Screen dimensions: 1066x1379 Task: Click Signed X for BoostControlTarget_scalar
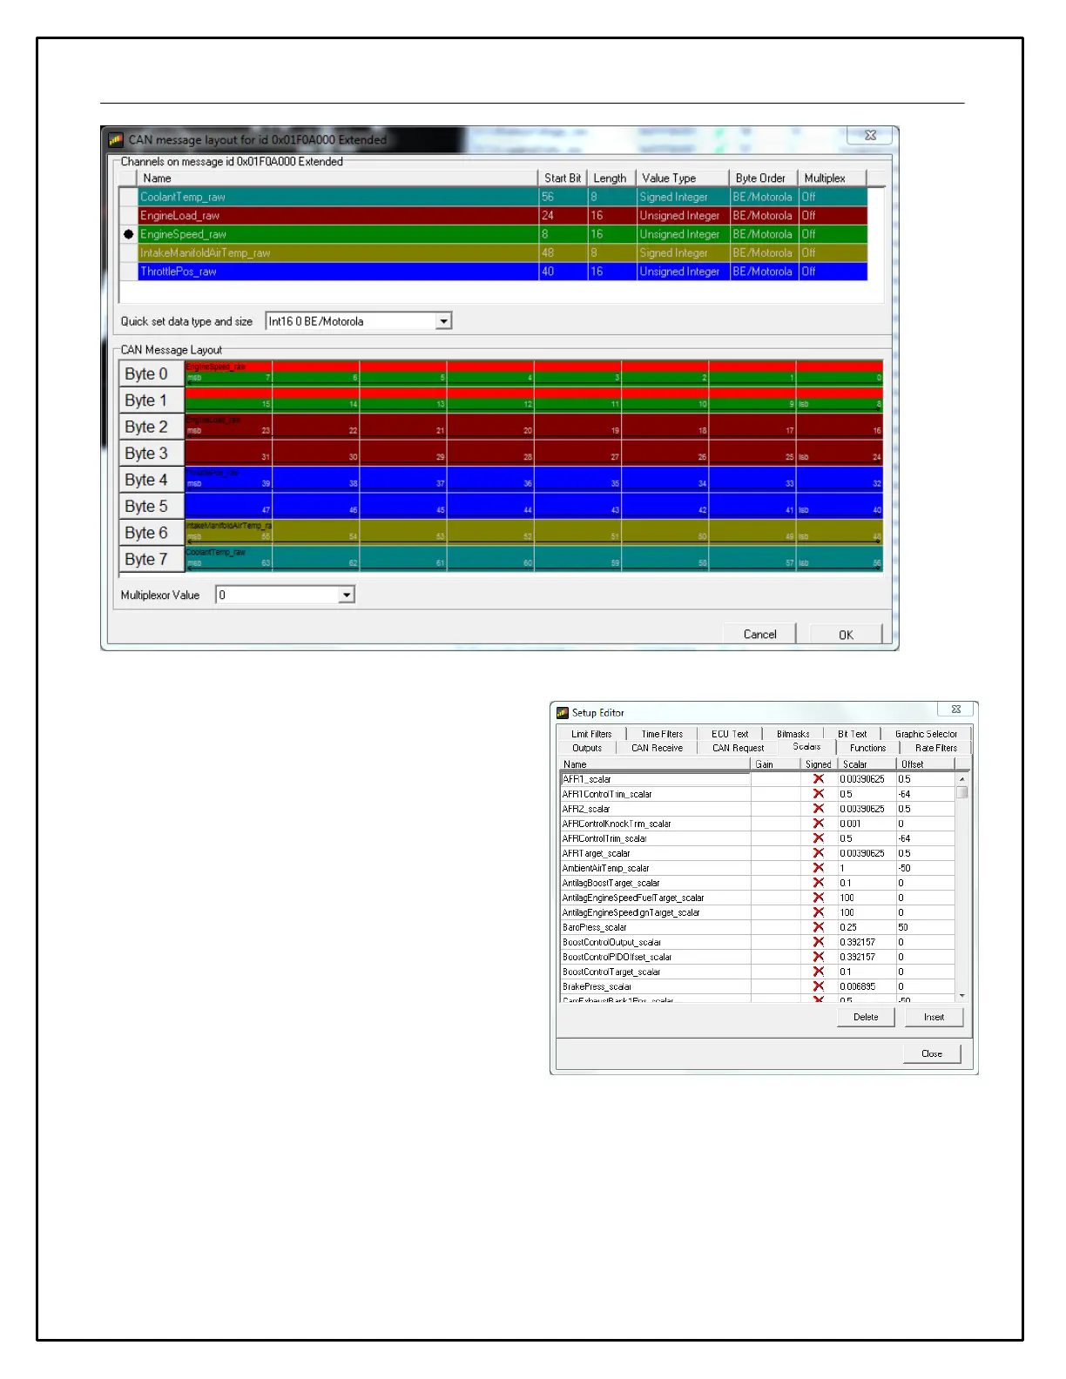click(x=818, y=972)
